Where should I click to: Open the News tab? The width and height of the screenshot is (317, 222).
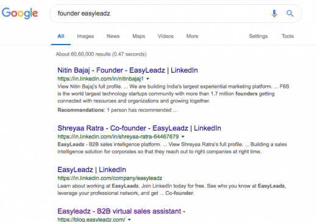click(x=113, y=36)
